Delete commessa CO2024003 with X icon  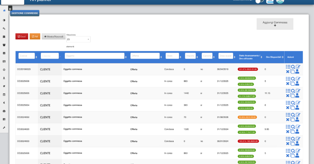(x=288, y=143)
